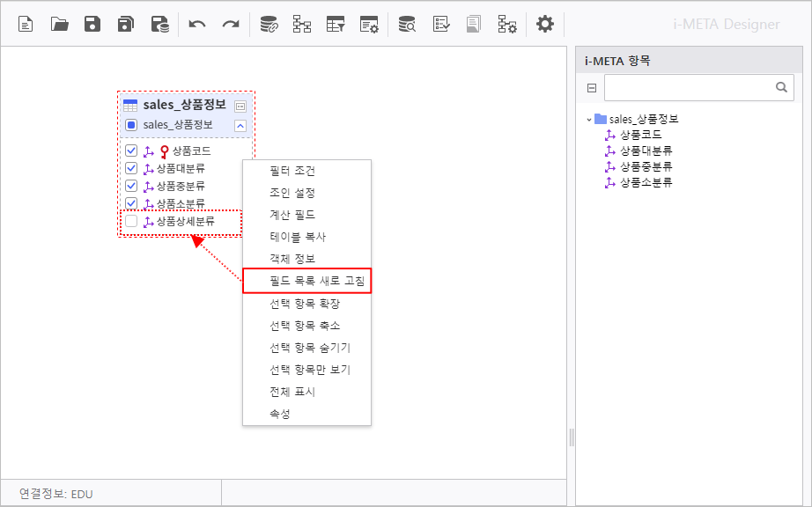The width and height of the screenshot is (812, 507).
Task: Click the single floppy Save icon
Action: [x=92, y=25]
